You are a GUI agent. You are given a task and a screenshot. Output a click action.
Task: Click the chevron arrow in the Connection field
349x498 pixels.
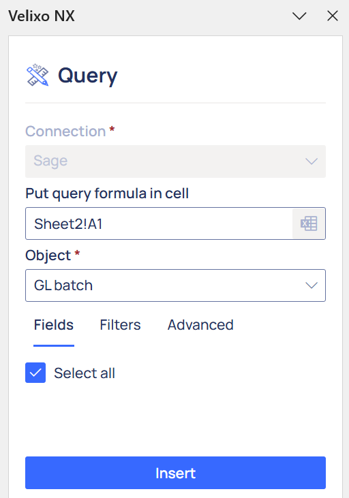(x=312, y=161)
